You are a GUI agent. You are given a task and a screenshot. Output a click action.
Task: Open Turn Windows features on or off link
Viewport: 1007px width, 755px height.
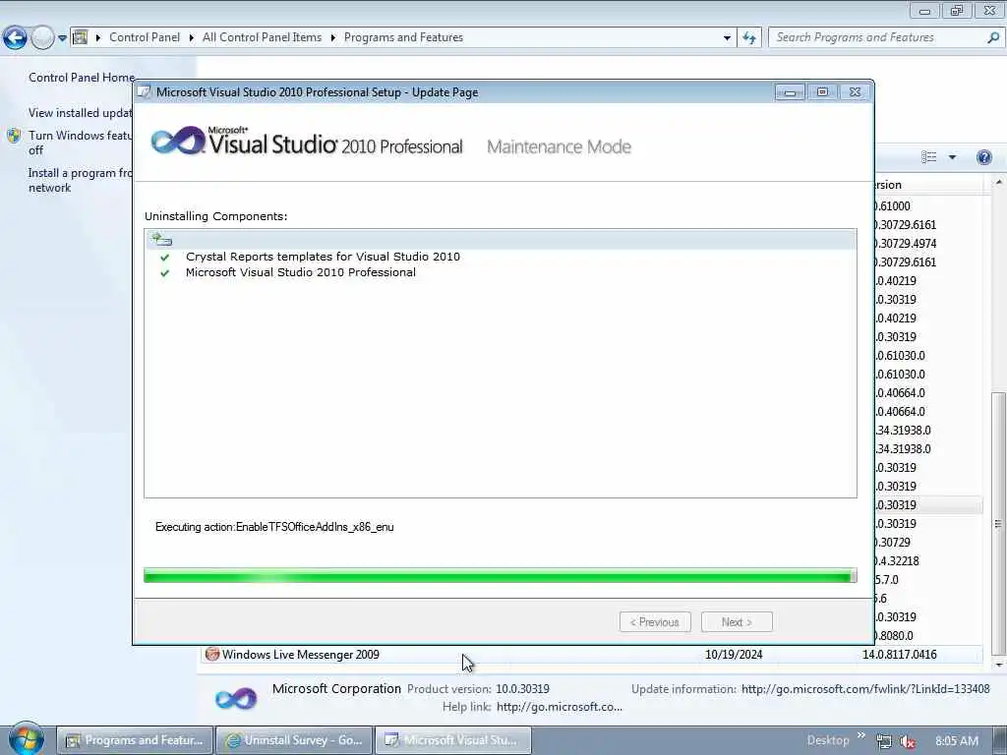click(x=81, y=143)
